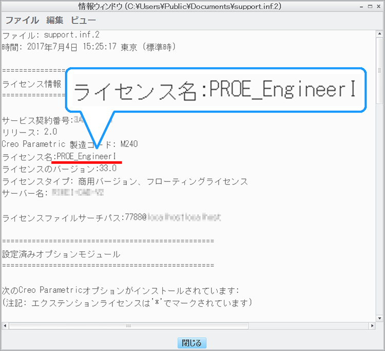Click the ライセンスのバージョン:33.0 line
This screenshot has height=351, width=385.
(60, 169)
